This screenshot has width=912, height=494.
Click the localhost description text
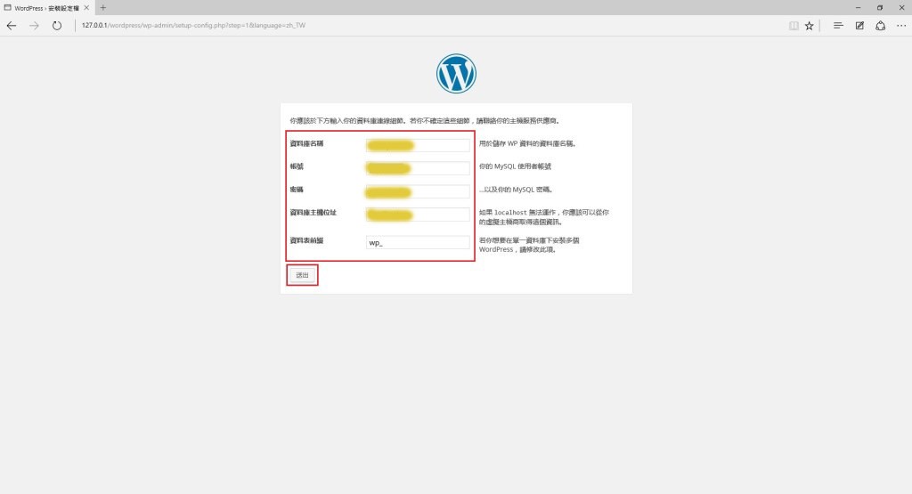[544, 217]
